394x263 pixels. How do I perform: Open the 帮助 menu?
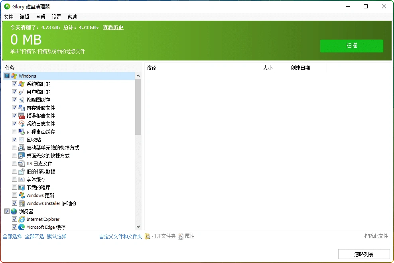pos(72,17)
